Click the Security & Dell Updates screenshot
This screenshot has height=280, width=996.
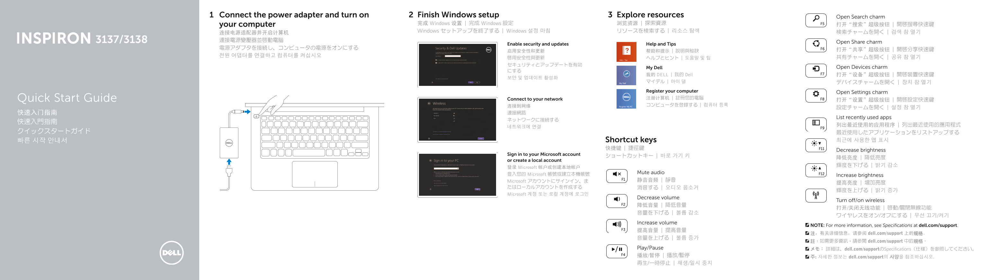coord(458,65)
